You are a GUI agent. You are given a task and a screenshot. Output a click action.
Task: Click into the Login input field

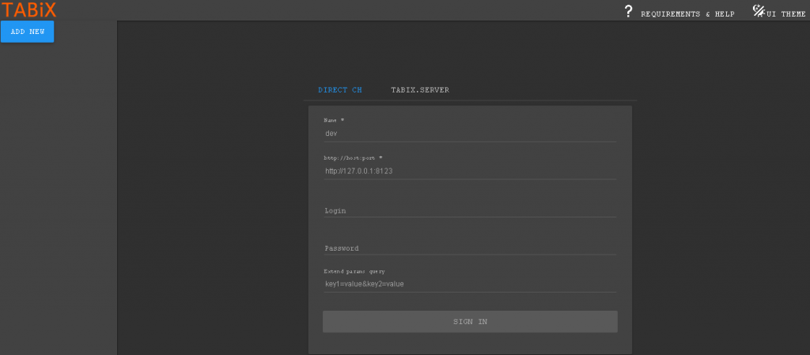tap(470, 210)
